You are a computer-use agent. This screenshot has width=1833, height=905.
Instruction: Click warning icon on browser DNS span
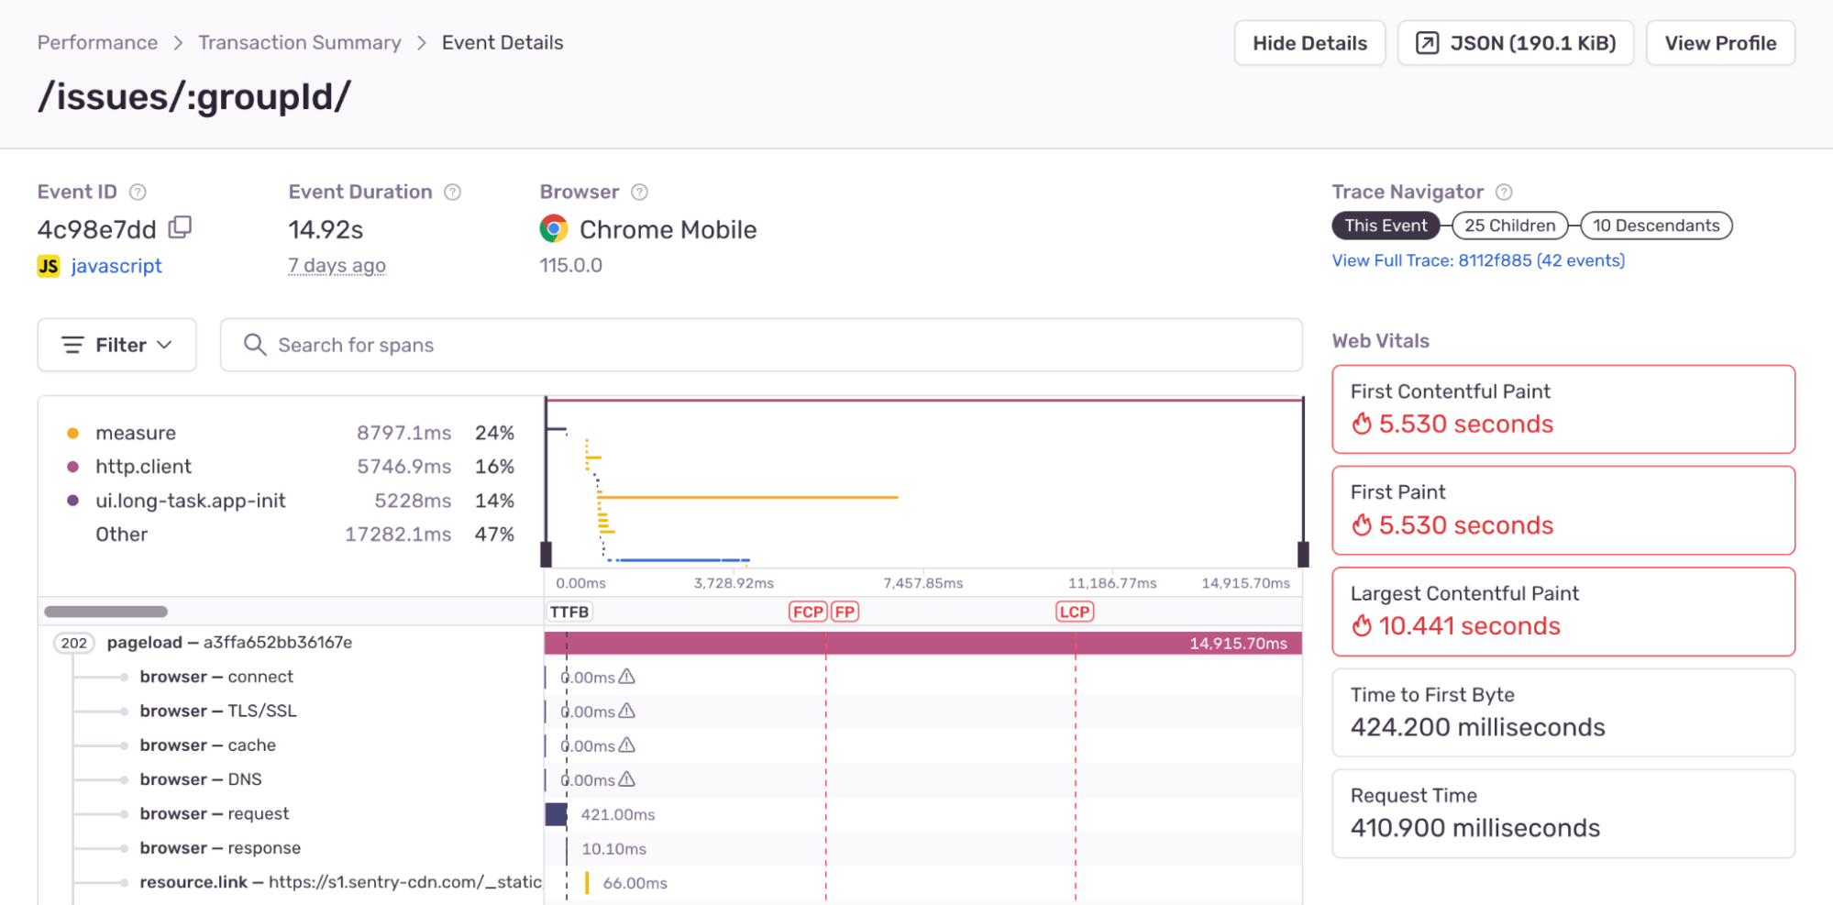coord(627,779)
